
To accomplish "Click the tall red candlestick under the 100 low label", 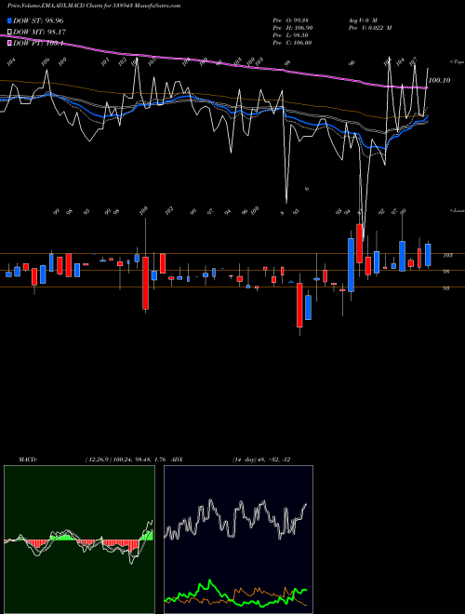I will [x=146, y=283].
